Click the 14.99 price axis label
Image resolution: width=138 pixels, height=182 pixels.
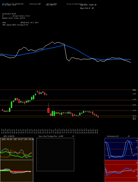point(134,94)
